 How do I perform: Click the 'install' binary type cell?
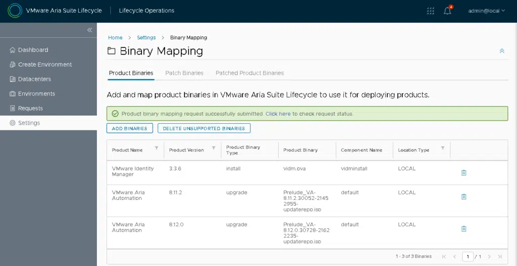pyautogui.click(x=233, y=169)
